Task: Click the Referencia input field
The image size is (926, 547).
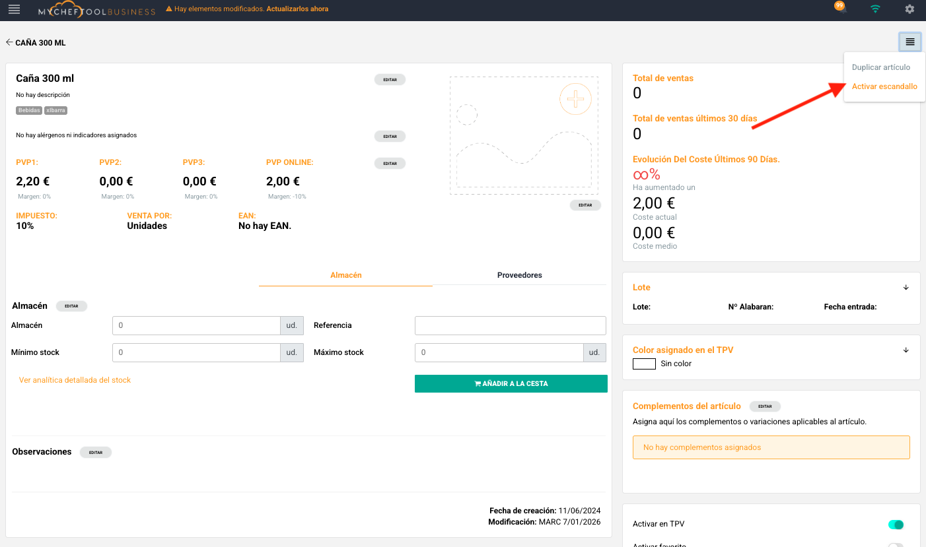Action: pyautogui.click(x=510, y=325)
